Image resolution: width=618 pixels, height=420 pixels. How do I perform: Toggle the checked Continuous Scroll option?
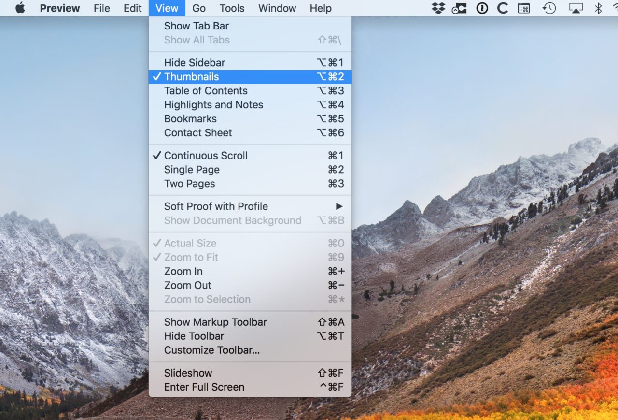pos(250,155)
